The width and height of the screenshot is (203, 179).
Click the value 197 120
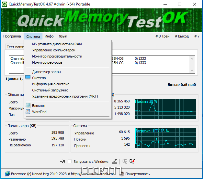58,145
